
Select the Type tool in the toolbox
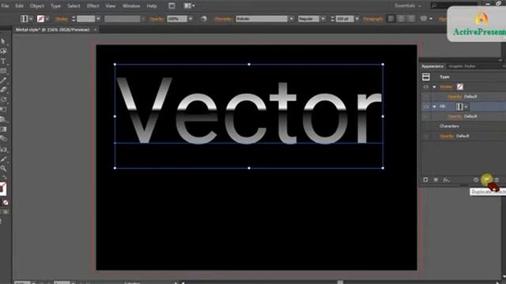click(x=3, y=62)
